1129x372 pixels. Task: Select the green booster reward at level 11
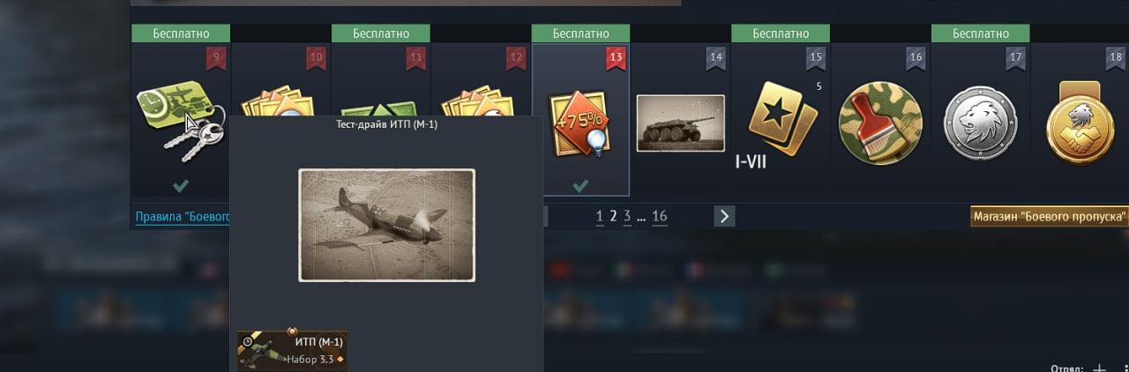[380, 99]
